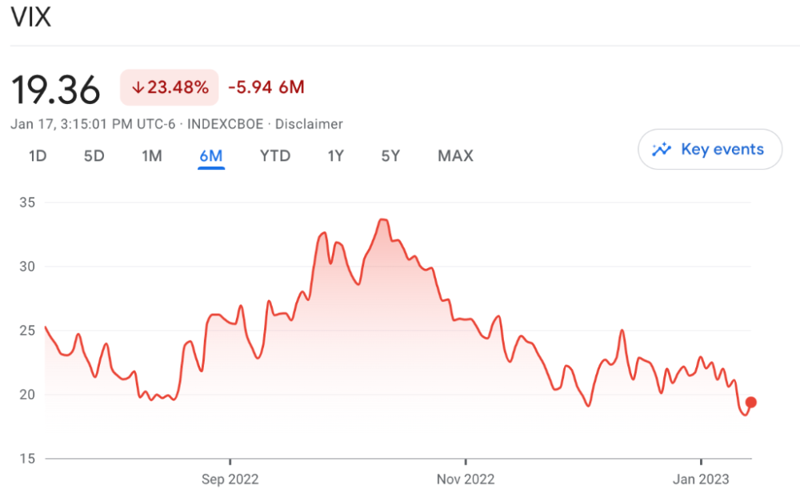Open the Disclaimer link

coord(309,124)
